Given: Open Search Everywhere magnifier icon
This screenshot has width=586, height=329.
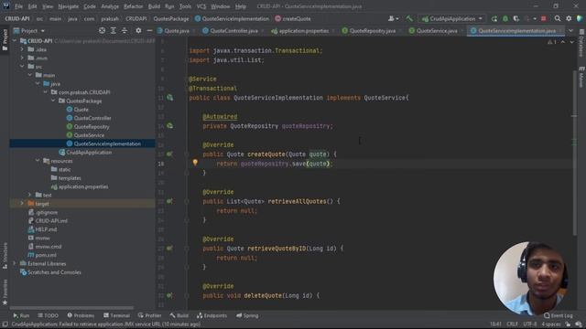Looking at the screenshot, I should pyautogui.click(x=558, y=18).
